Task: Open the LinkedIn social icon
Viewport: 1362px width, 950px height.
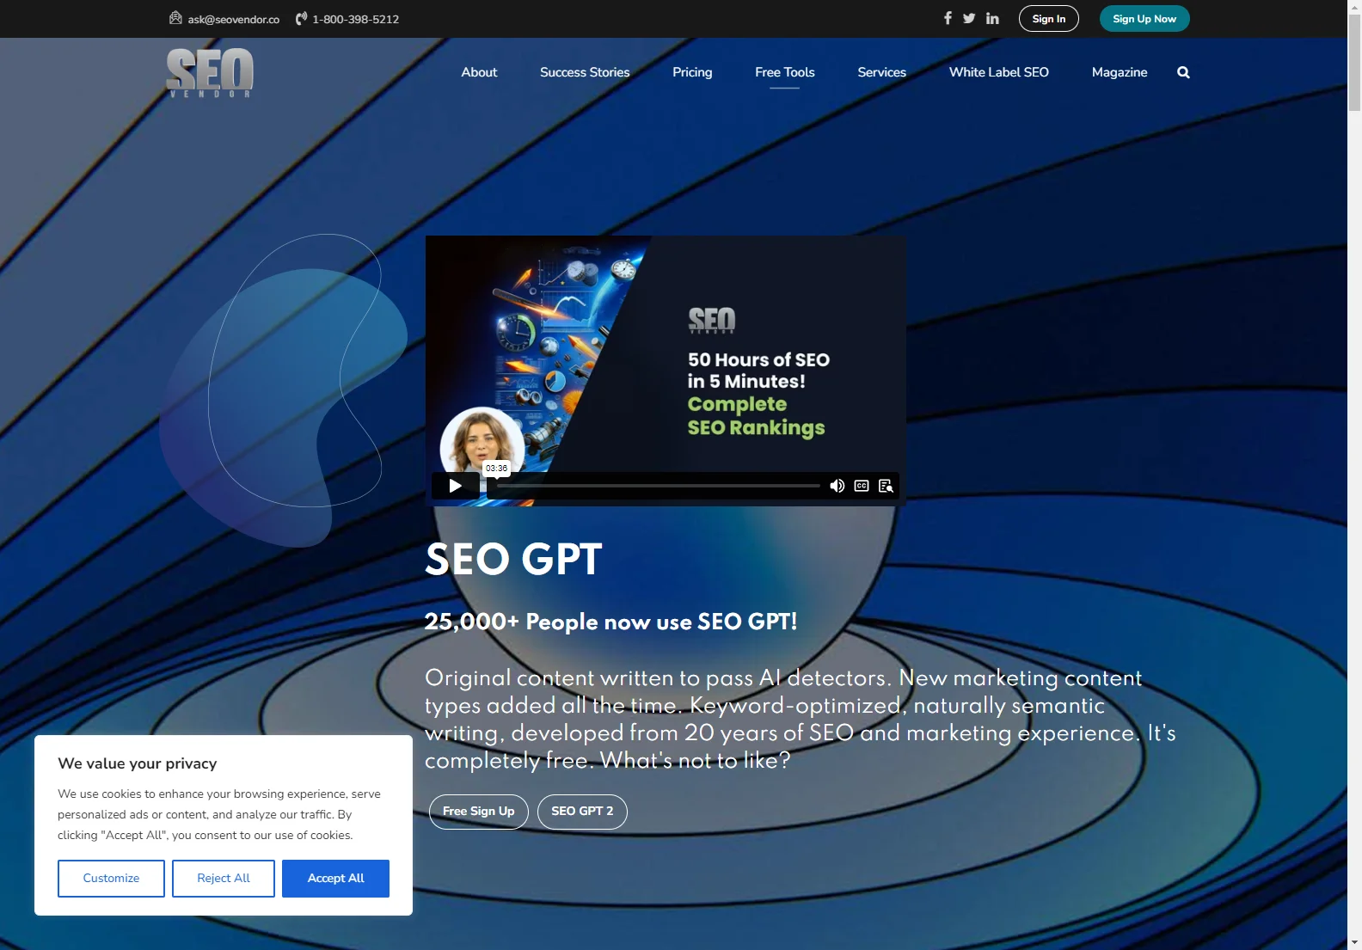Action: click(992, 18)
